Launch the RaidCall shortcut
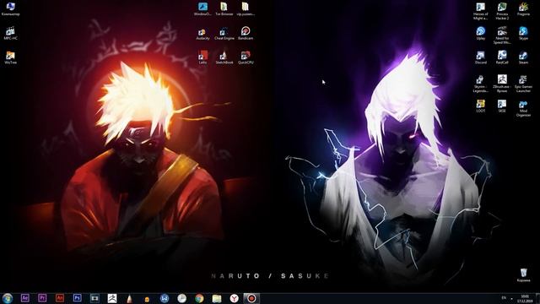 pyautogui.click(x=502, y=57)
